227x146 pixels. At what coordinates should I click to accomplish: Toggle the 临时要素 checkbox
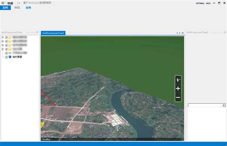6,57
